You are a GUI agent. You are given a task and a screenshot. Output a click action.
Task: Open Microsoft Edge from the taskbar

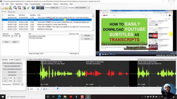[59, 97]
